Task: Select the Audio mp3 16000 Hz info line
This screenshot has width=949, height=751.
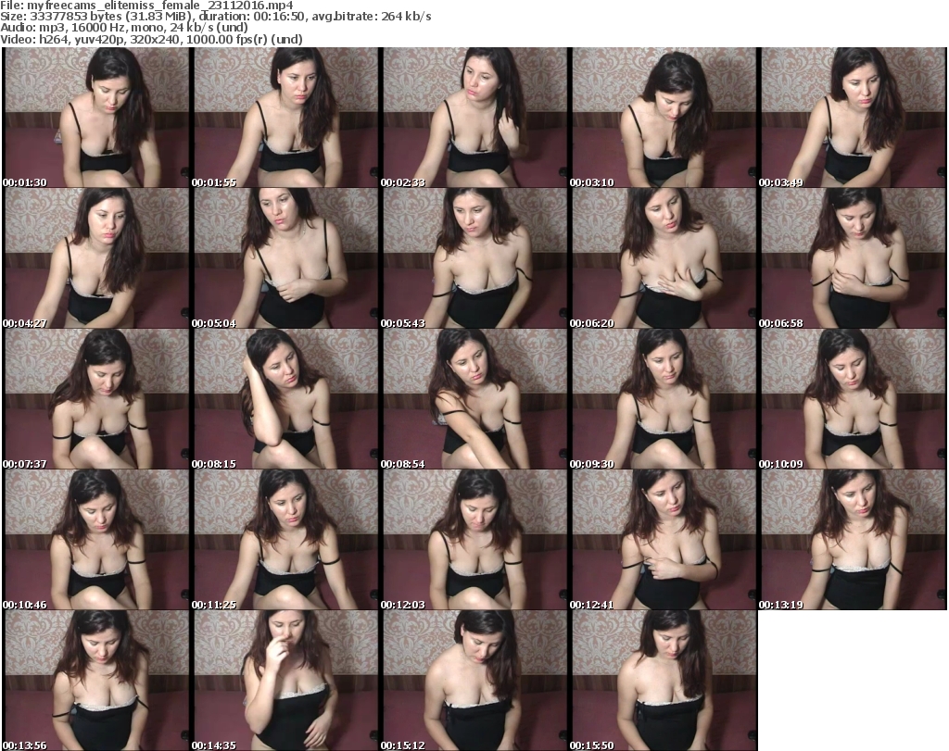Action: 124,28
